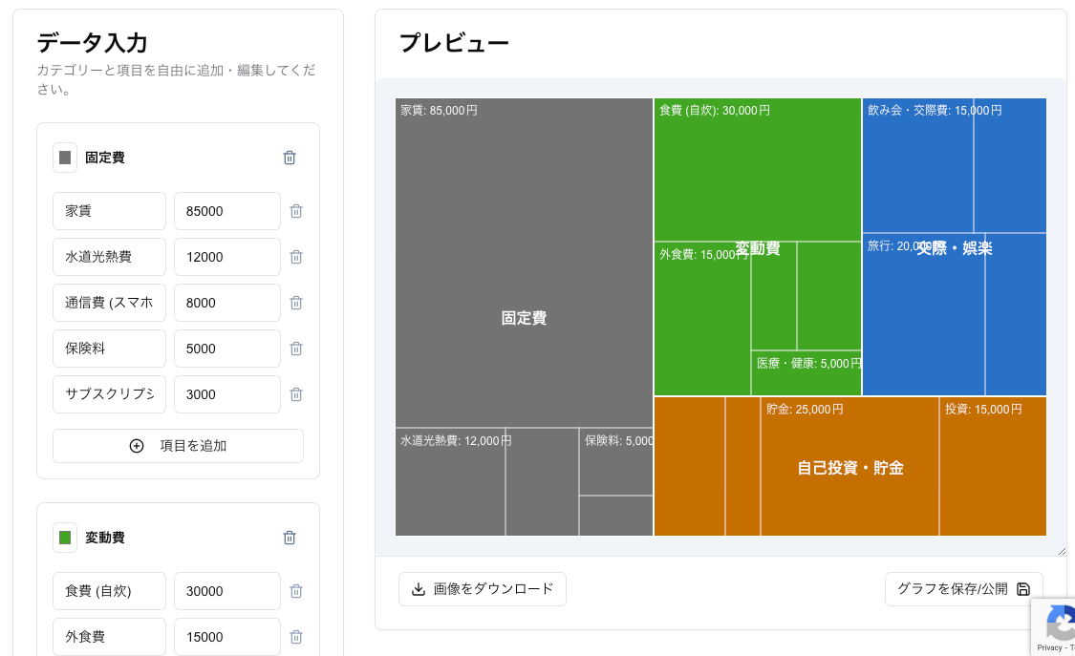Screen dimensions: 1075x656
Task: Click the save icon beside グラフを保存/公開
Action: tap(1023, 589)
